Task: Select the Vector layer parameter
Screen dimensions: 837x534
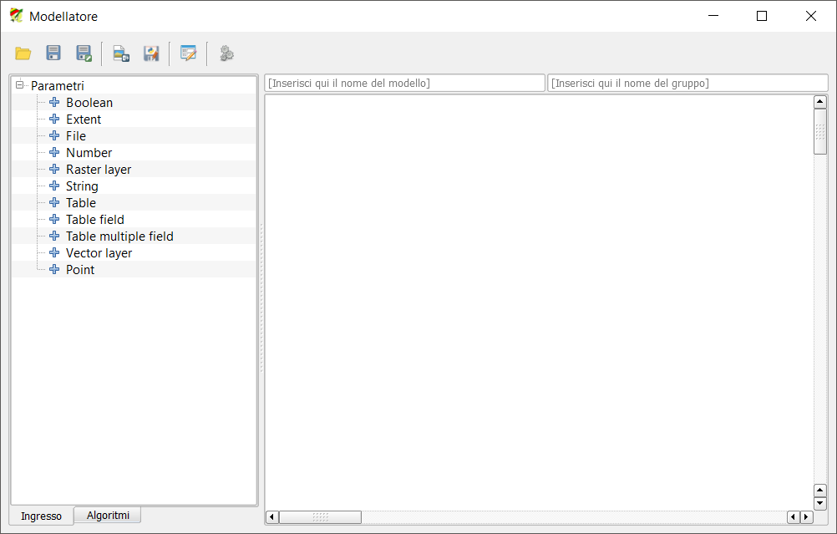Action: point(99,253)
